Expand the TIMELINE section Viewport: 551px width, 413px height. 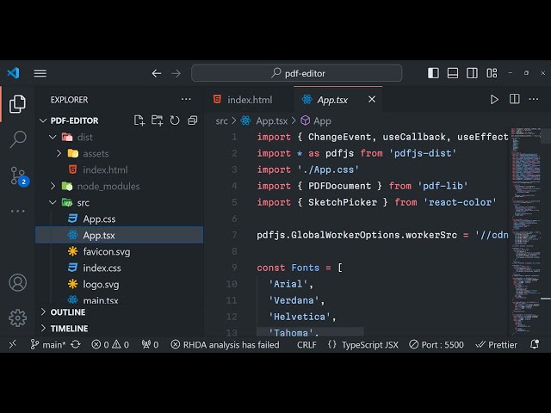69,329
